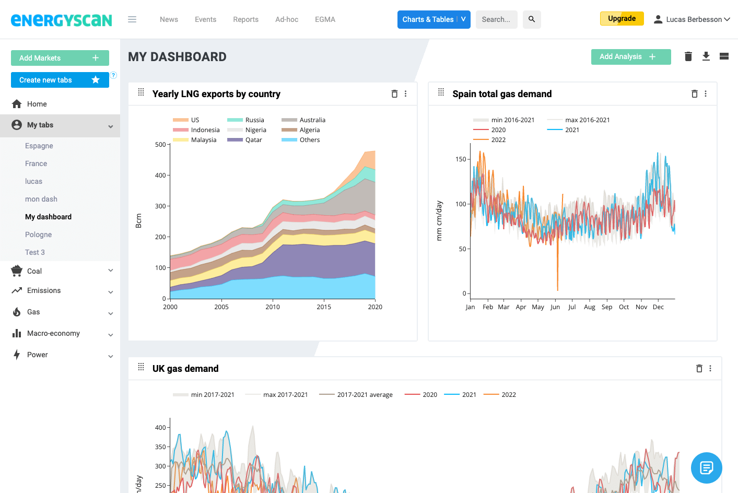Click the Home house icon

(17, 104)
